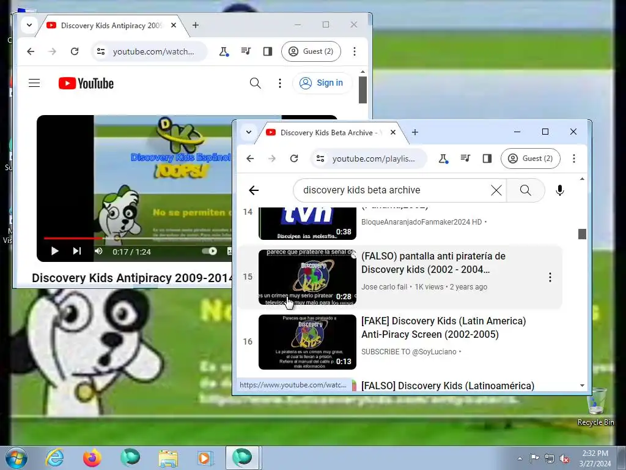Image resolution: width=626 pixels, height=470 pixels.
Task: Launch Internet Explorer from taskbar
Action: tap(54, 458)
